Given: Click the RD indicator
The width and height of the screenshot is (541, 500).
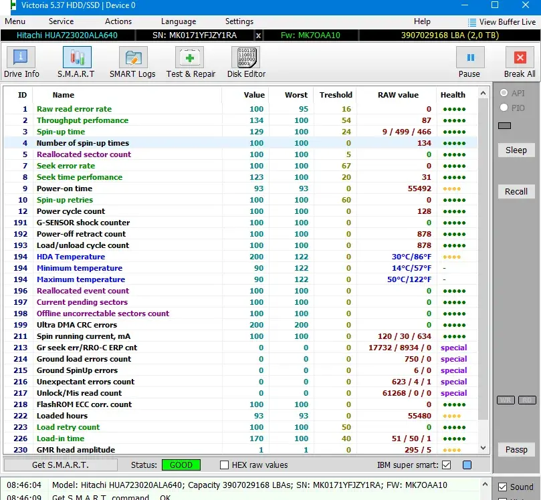Looking at the screenshot, I should tap(527, 400).
